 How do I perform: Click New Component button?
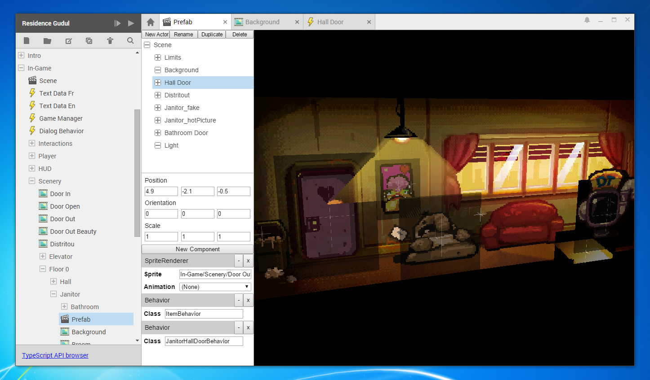(x=197, y=249)
